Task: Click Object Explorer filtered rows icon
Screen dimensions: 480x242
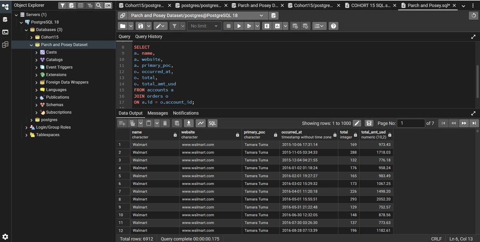Action: pos(90,6)
